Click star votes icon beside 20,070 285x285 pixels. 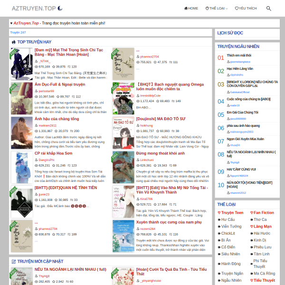pyautogui.click(x=56, y=131)
